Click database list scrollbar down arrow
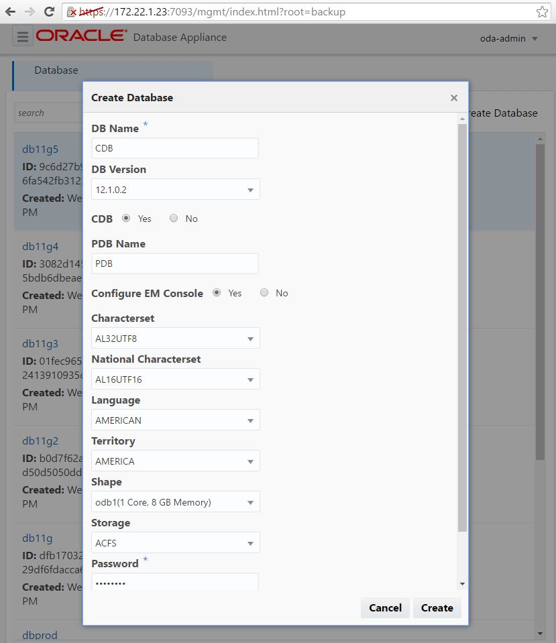Screen dimensions: 556x643 pos(540,634)
